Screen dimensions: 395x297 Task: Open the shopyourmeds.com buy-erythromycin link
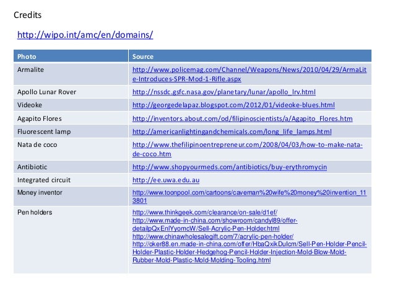pos(230,167)
